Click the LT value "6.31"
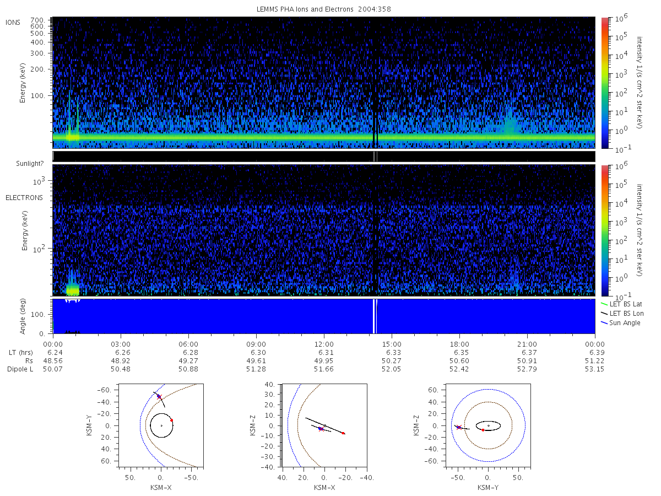Viewport: 661px width, 496px height. (x=324, y=353)
